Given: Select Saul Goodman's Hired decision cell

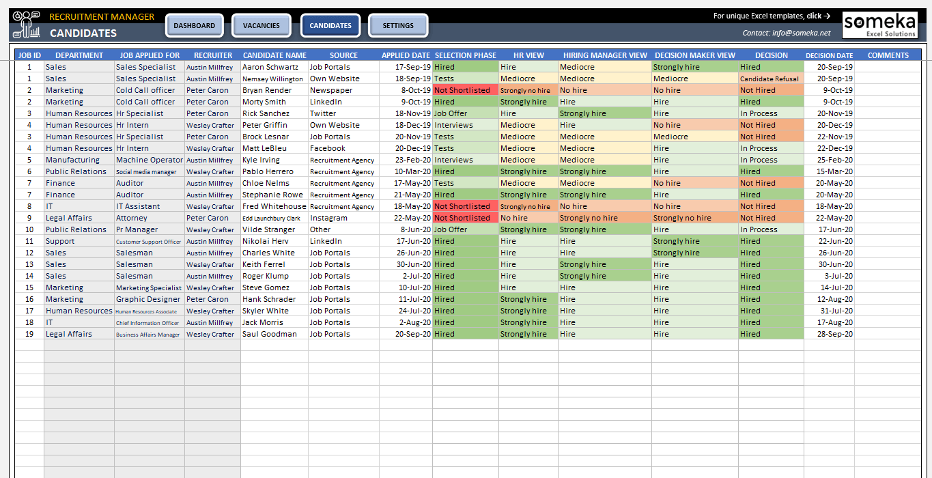Looking at the screenshot, I should click(771, 333).
